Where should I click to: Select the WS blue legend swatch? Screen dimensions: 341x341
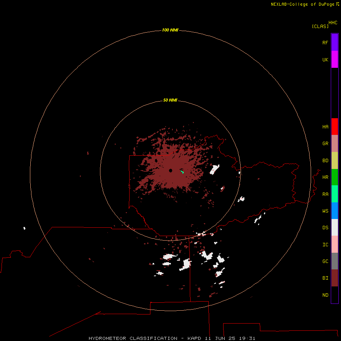[335, 211]
